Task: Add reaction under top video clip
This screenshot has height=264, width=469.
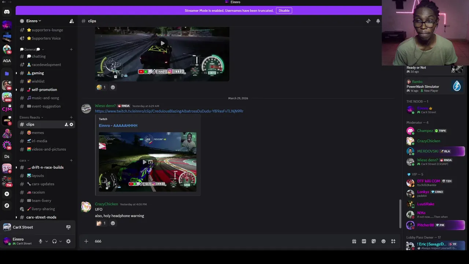Action: [113, 87]
